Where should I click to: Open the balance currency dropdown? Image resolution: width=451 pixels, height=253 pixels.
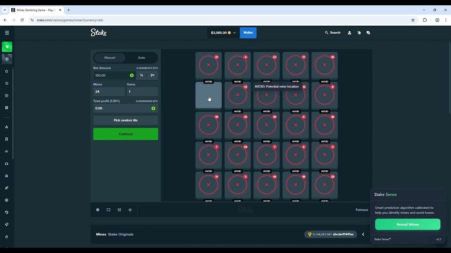click(223, 33)
